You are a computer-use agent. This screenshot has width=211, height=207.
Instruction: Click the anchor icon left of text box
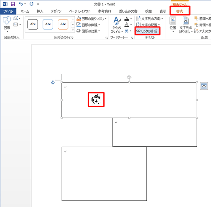pyautogui.click(x=53, y=83)
